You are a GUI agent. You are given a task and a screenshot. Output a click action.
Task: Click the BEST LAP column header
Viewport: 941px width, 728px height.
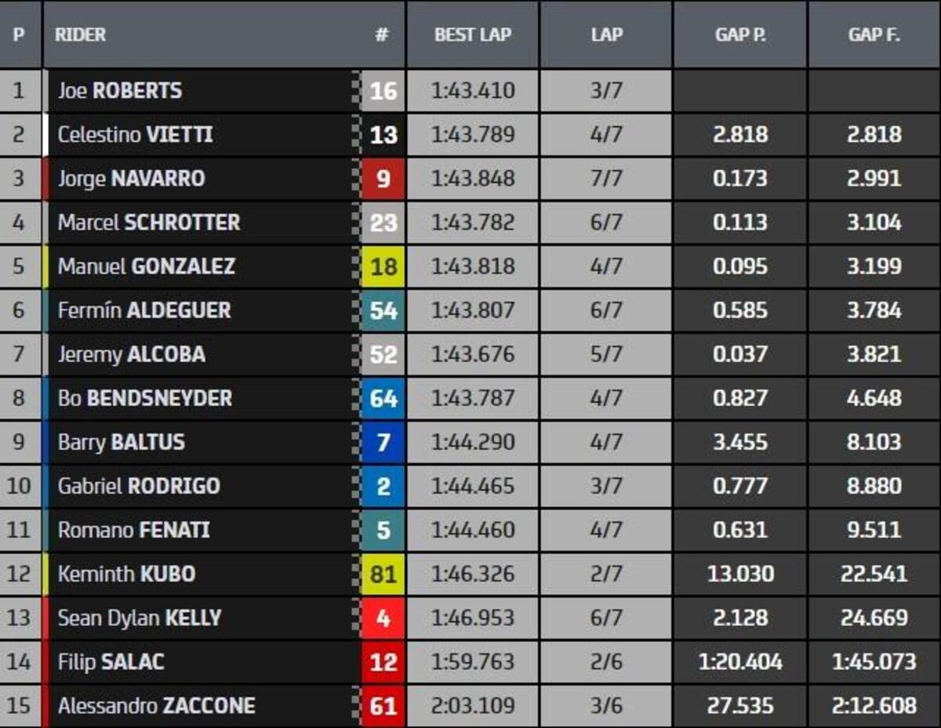(472, 35)
